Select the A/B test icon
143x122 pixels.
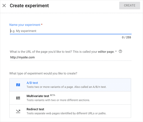18,85
